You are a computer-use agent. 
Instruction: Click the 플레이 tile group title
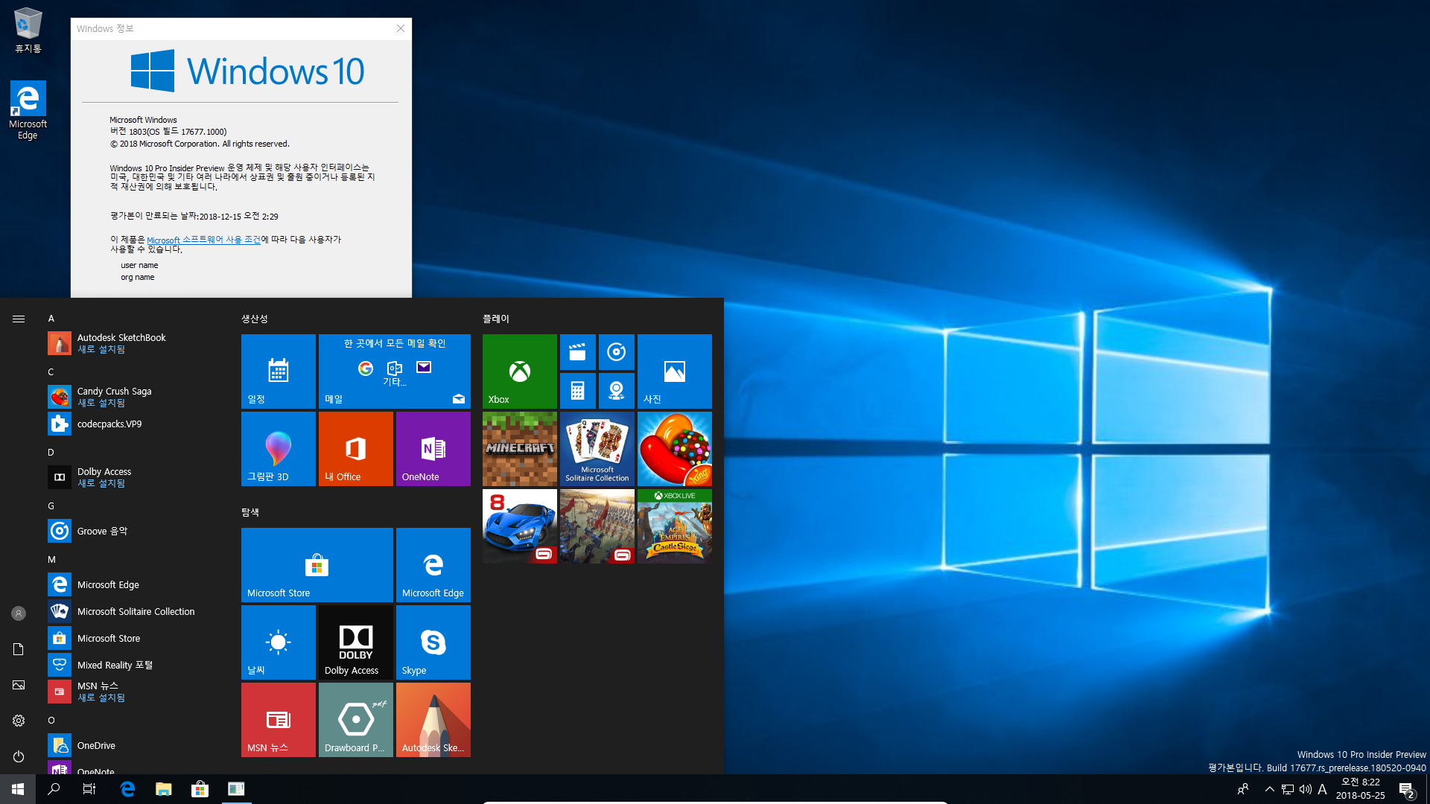[x=496, y=319]
